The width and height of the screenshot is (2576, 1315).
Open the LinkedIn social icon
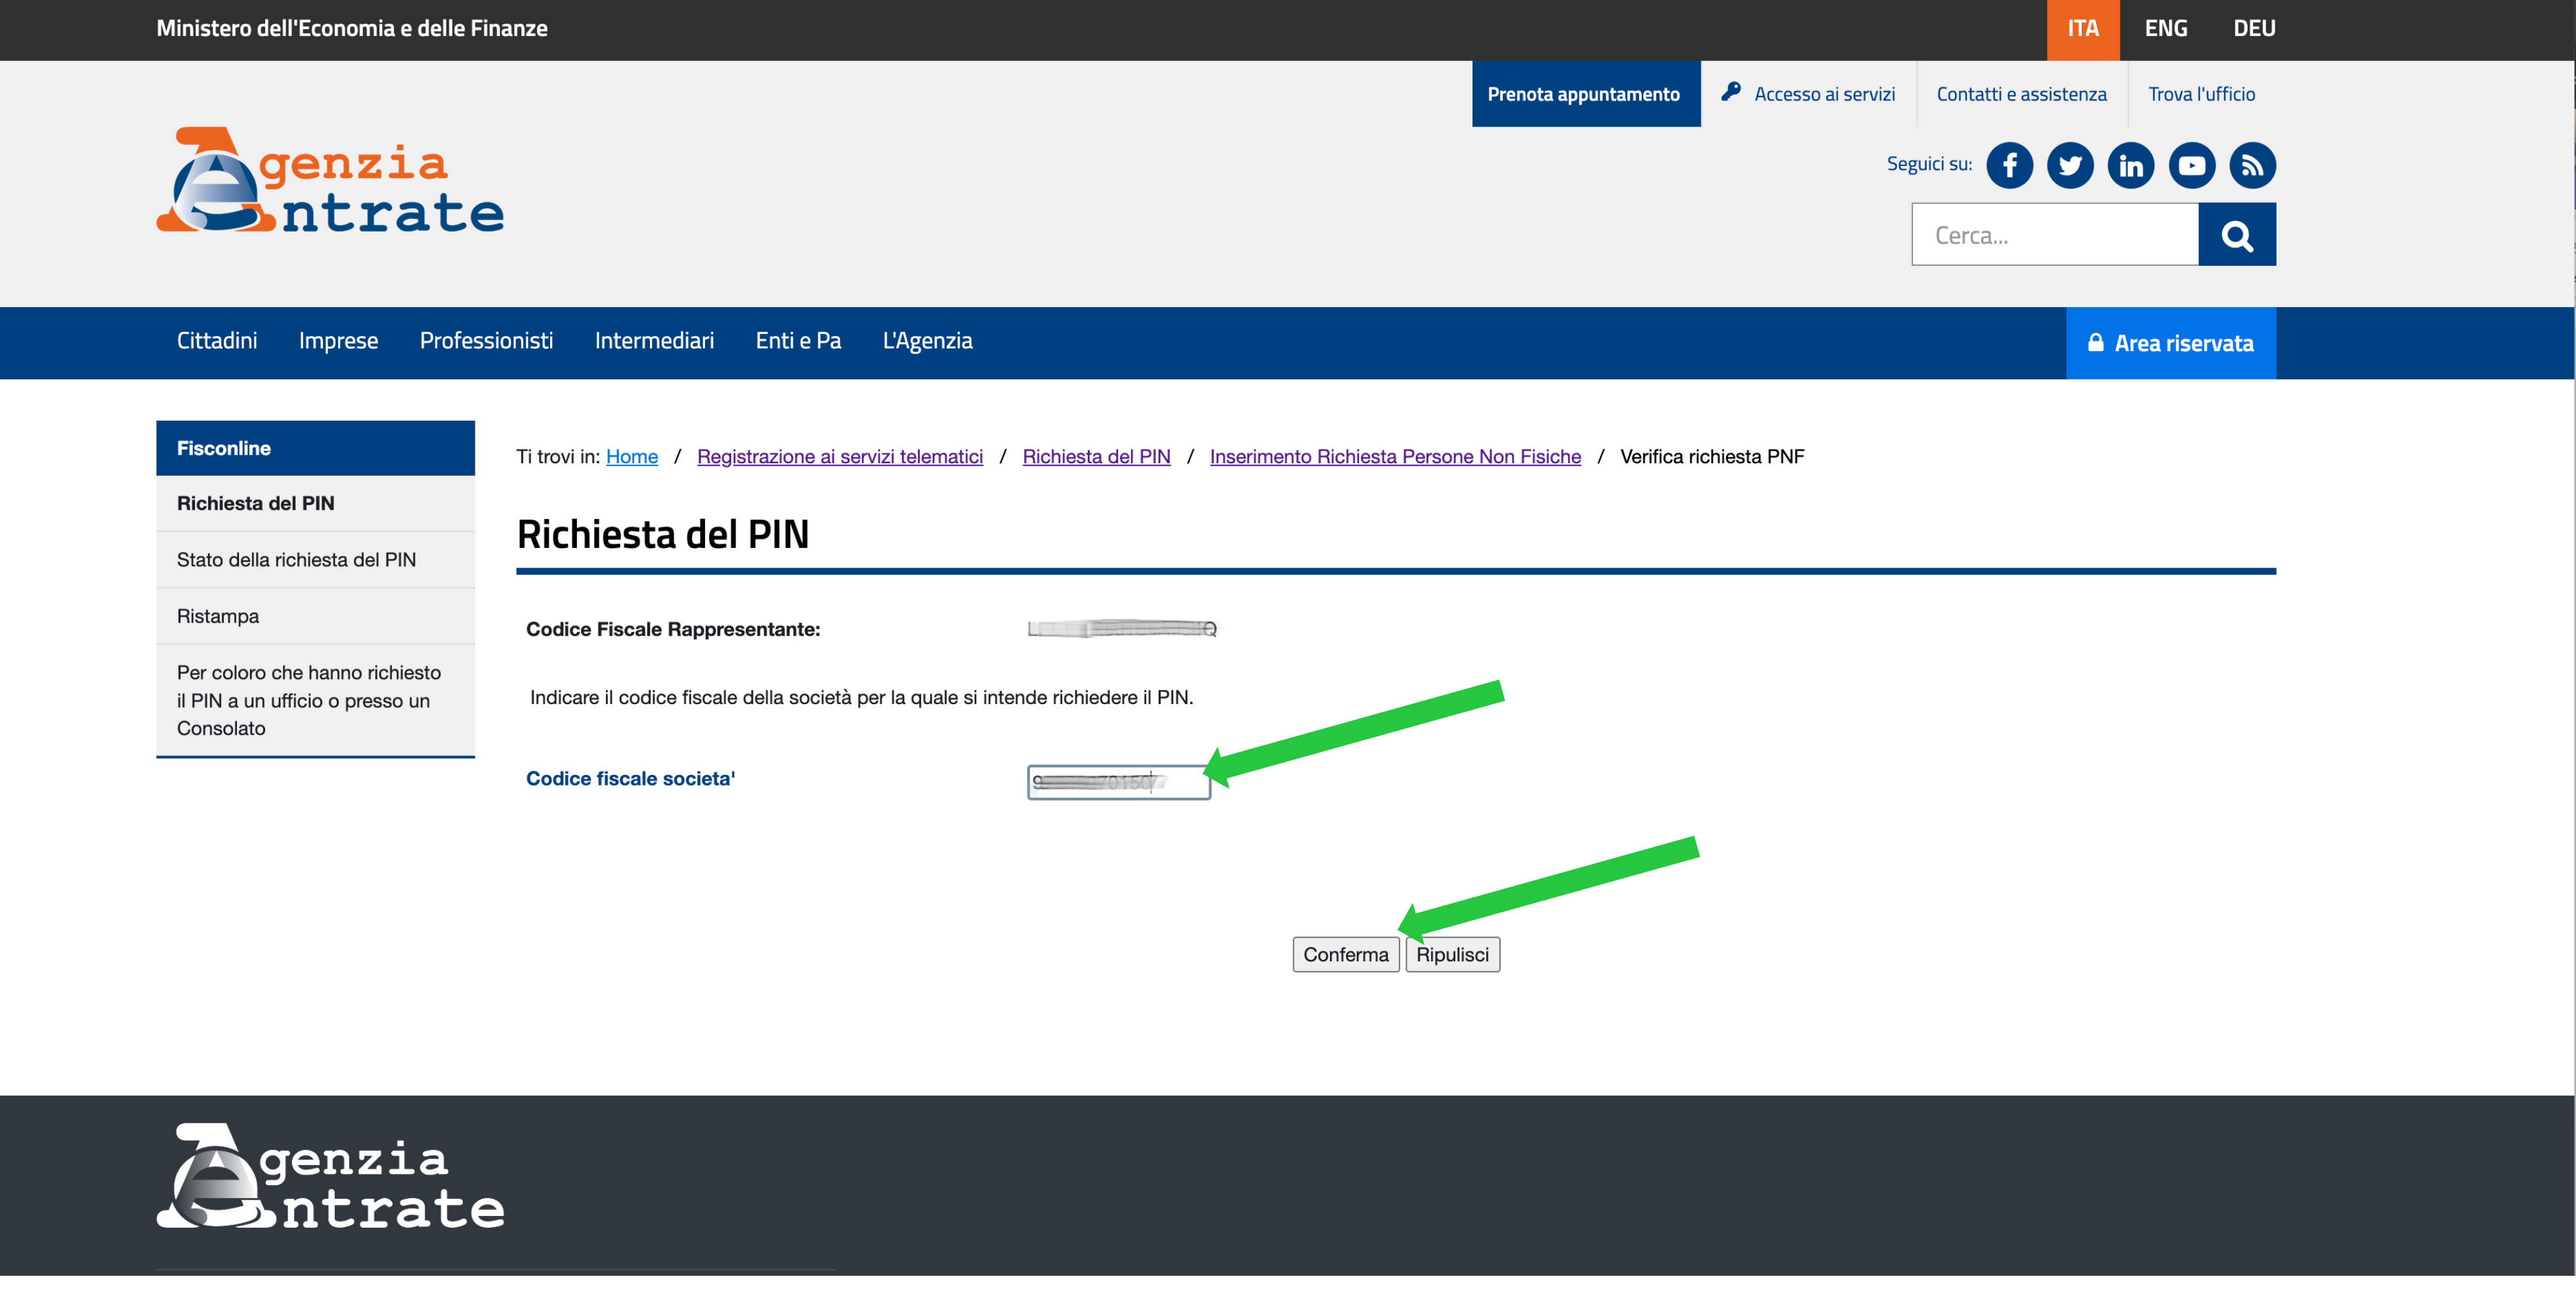tap(2131, 165)
